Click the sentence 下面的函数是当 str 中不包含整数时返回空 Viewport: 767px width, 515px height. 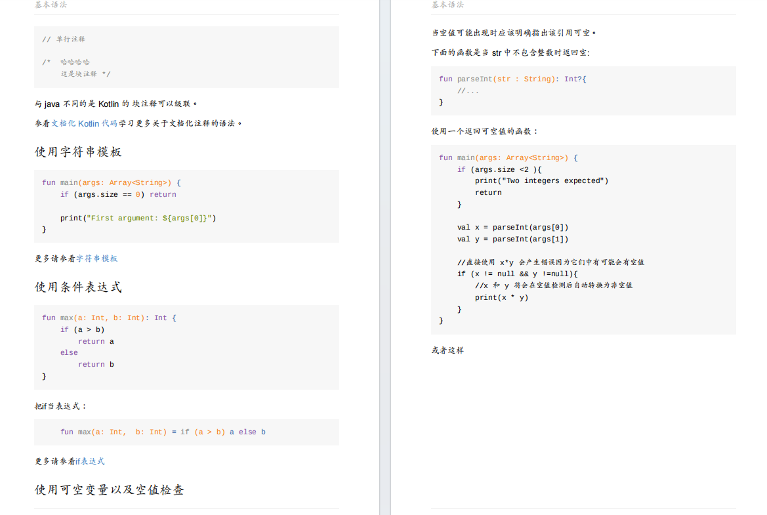click(x=510, y=53)
